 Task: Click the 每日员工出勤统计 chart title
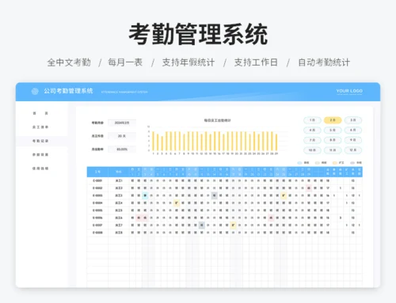point(217,120)
